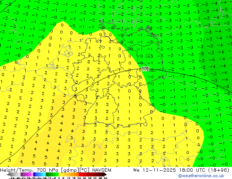
Task: Click the -54 tick label on the legend
Action: pyautogui.click(x=12, y=178)
